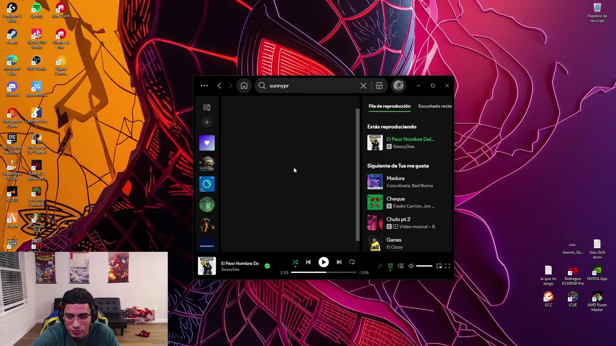This screenshot has height=346, width=616.
Task: Open the Liked Songs heart playlist
Action: [207, 143]
